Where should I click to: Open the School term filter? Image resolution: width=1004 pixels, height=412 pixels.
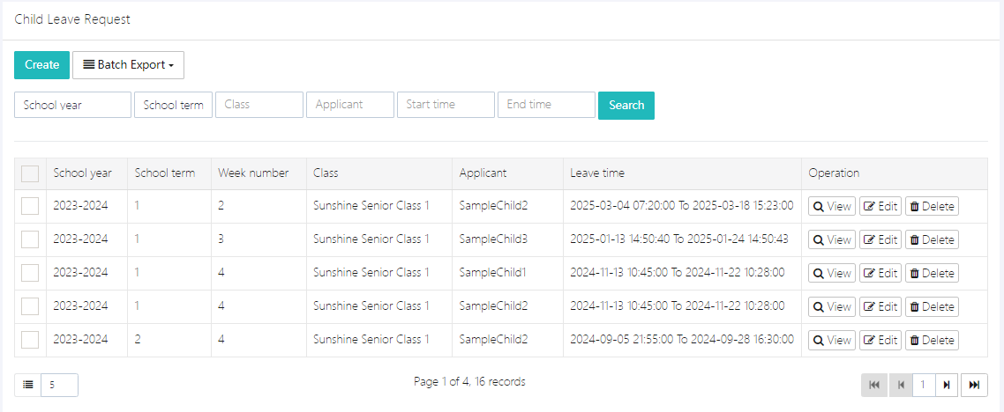(x=173, y=105)
